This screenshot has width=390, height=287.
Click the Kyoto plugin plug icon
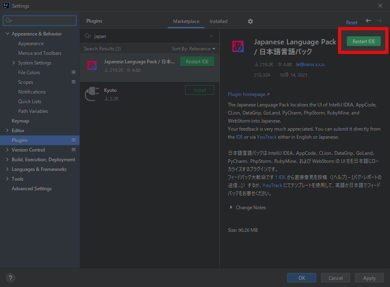point(92,94)
